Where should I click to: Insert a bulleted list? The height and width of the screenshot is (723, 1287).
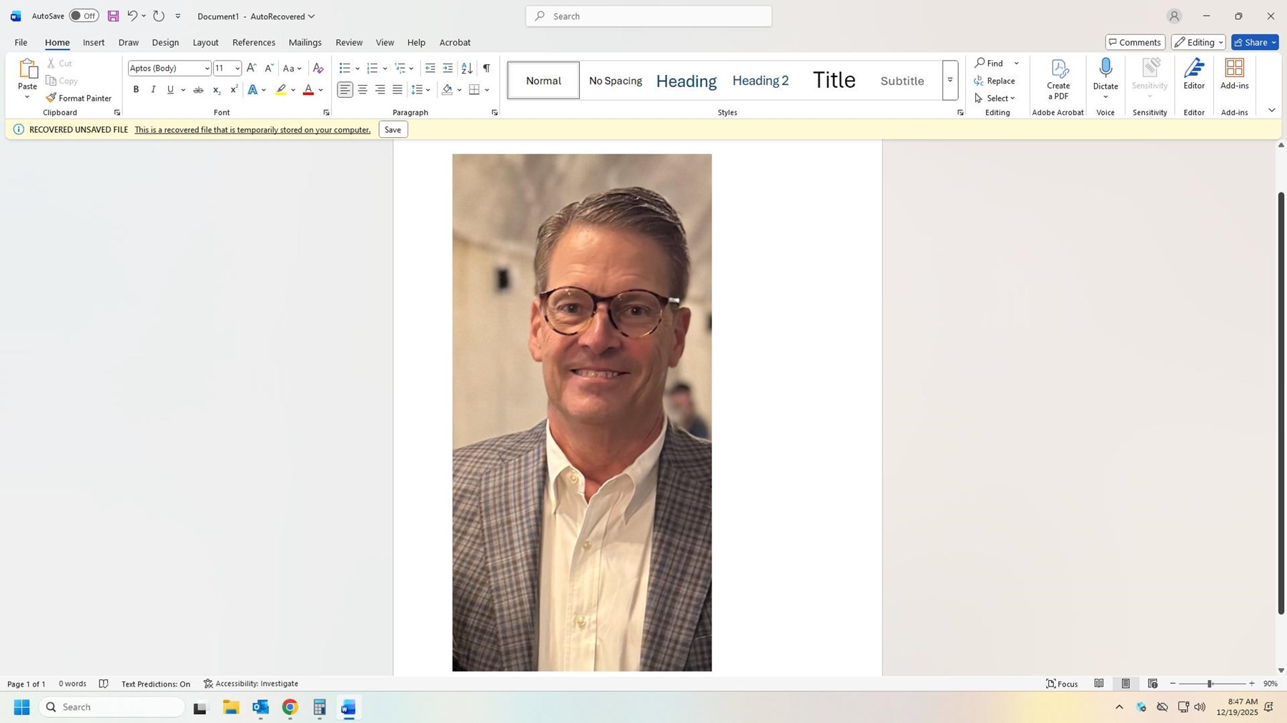(345, 69)
